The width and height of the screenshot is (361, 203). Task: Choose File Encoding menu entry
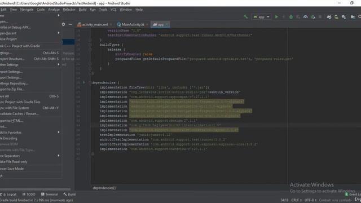[x=30, y=138]
